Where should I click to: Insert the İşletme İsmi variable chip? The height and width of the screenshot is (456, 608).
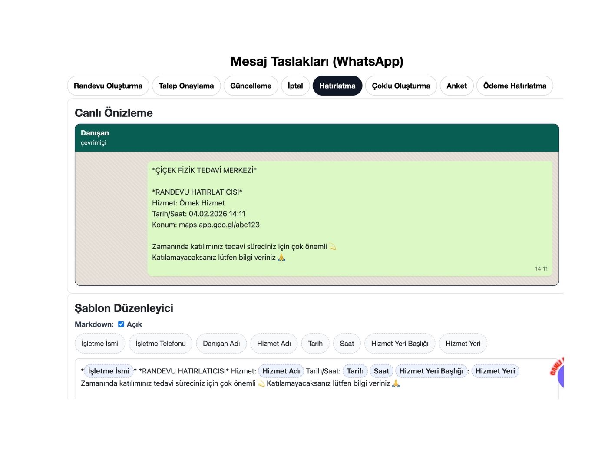coord(100,343)
